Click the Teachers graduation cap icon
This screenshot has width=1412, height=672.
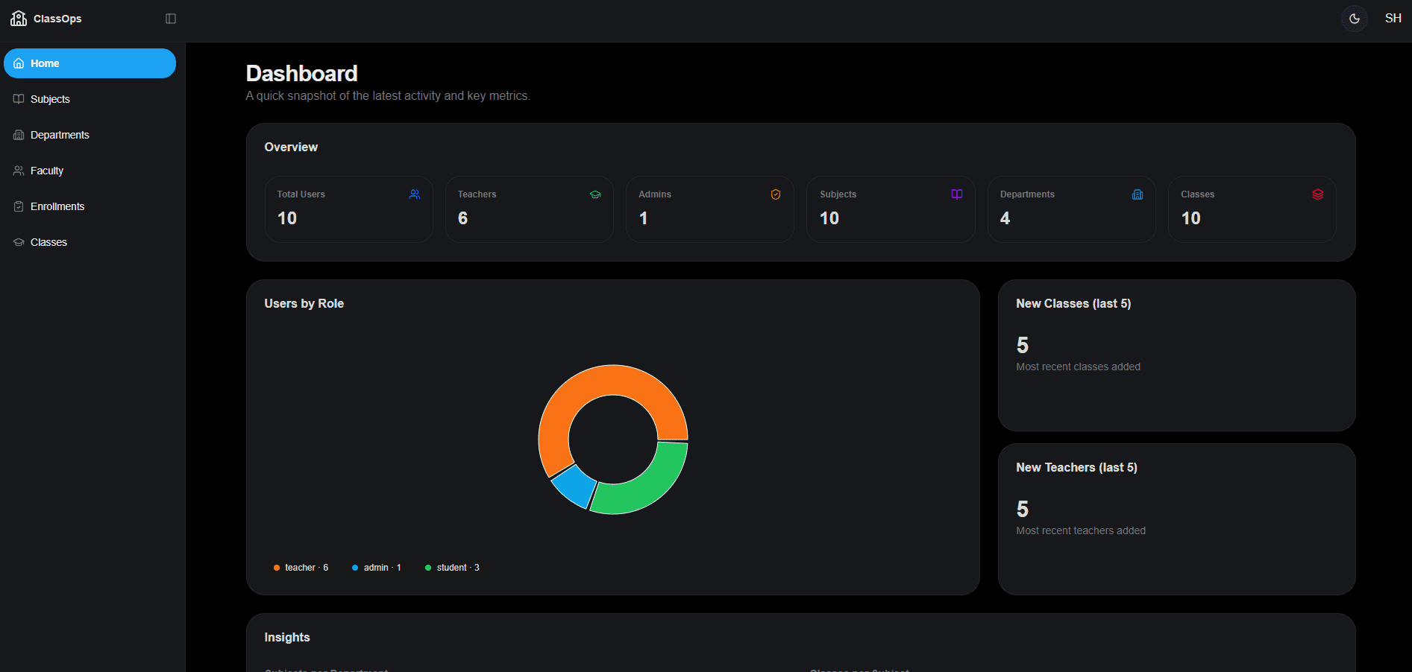pos(595,194)
